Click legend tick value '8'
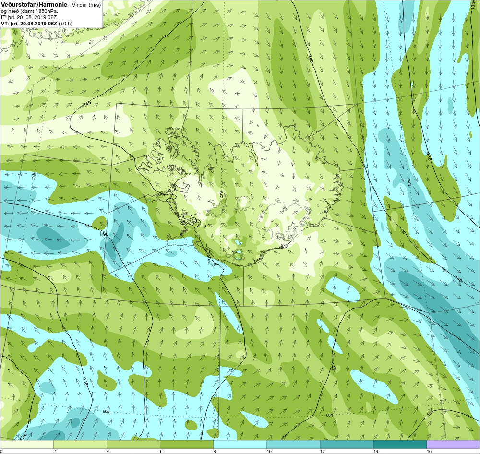 pyautogui.click(x=214, y=451)
